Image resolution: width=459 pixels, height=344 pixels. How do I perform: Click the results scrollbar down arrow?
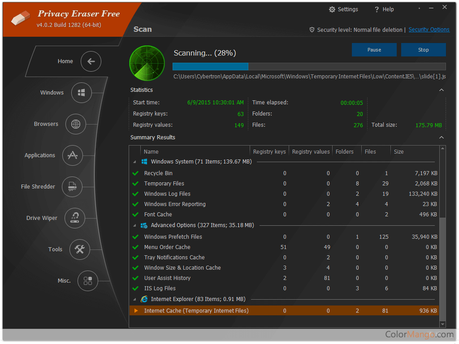tap(442, 324)
